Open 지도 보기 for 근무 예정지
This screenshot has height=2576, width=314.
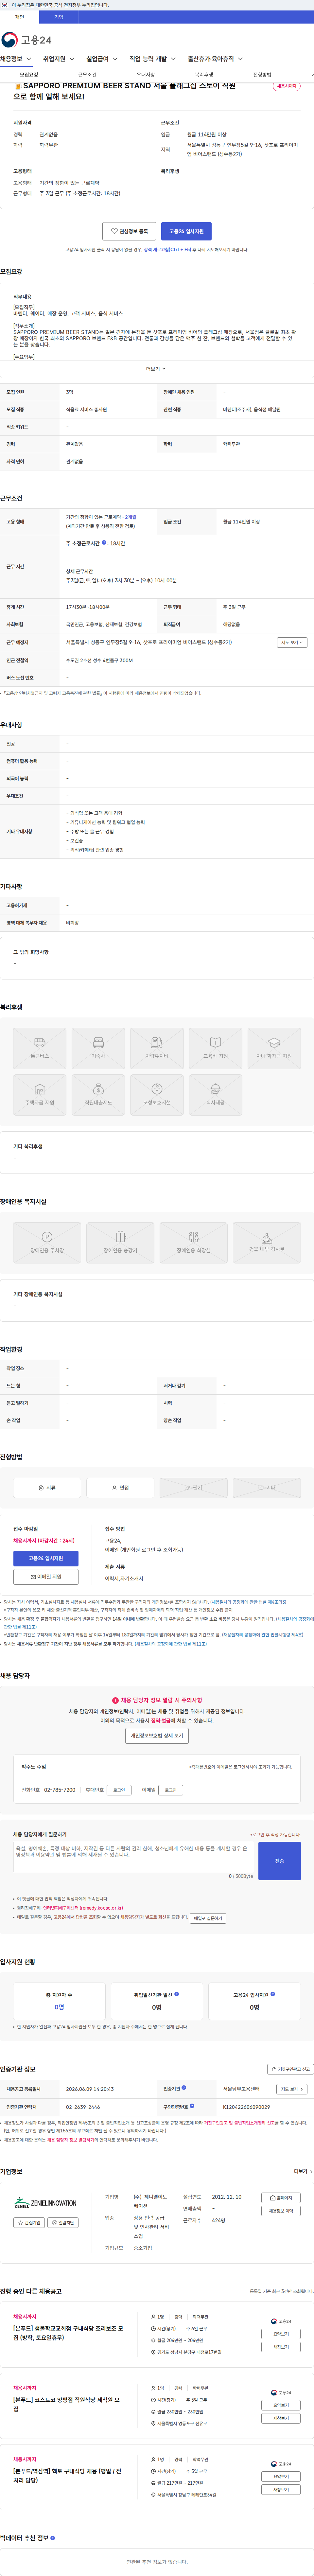click(x=292, y=642)
